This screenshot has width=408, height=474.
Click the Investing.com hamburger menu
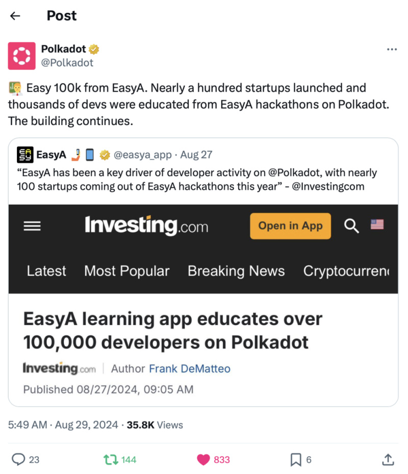[32, 226]
